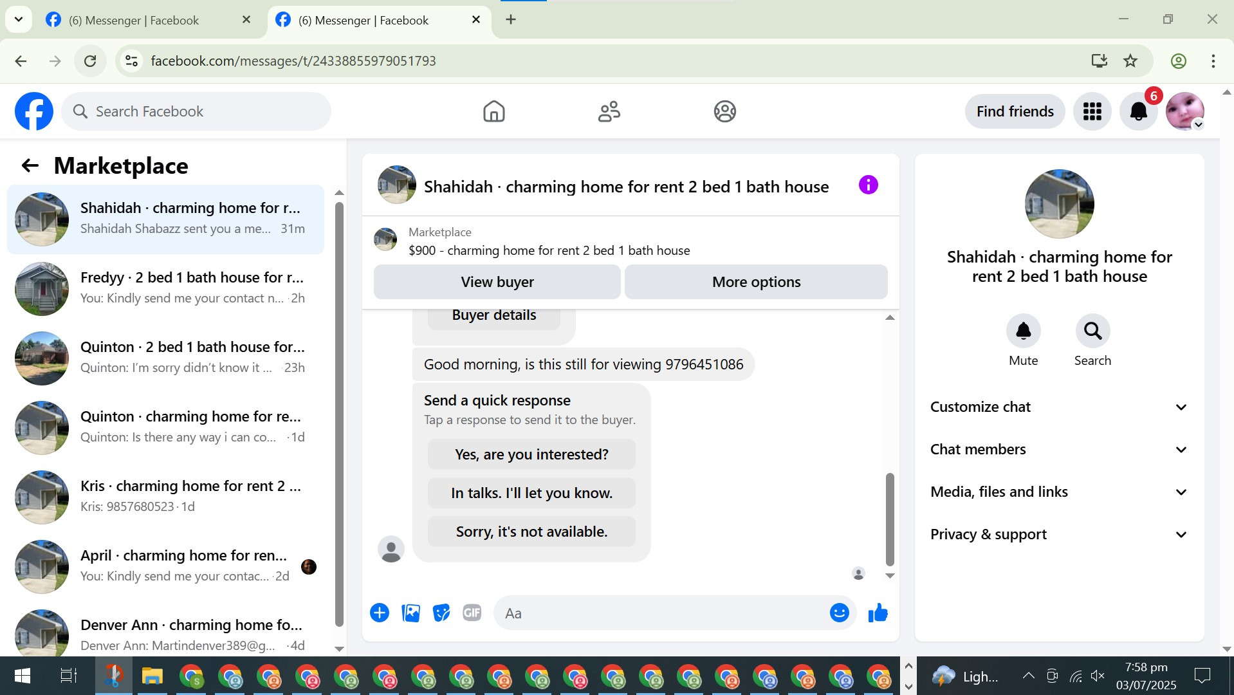
Task: Focus the Search Facebook field
Action: pos(196,111)
